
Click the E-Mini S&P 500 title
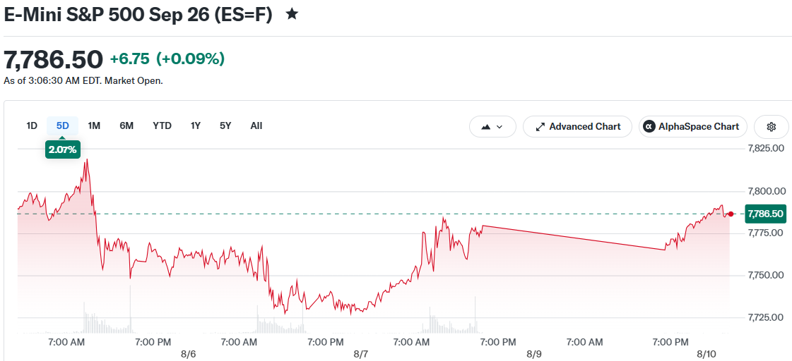click(x=138, y=15)
